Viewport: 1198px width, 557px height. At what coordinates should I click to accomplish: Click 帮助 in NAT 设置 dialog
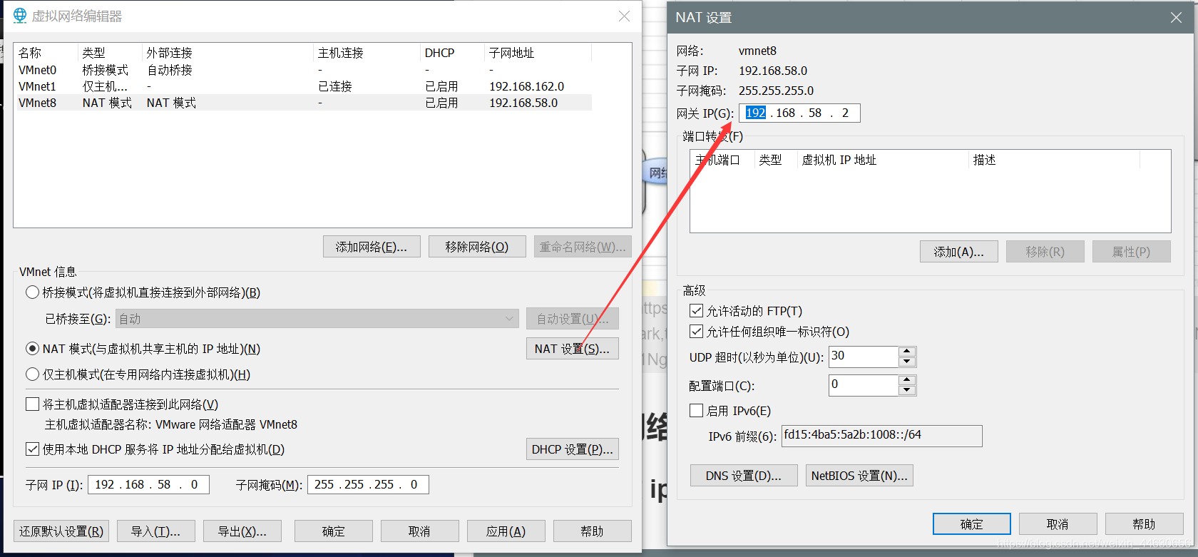point(1145,524)
